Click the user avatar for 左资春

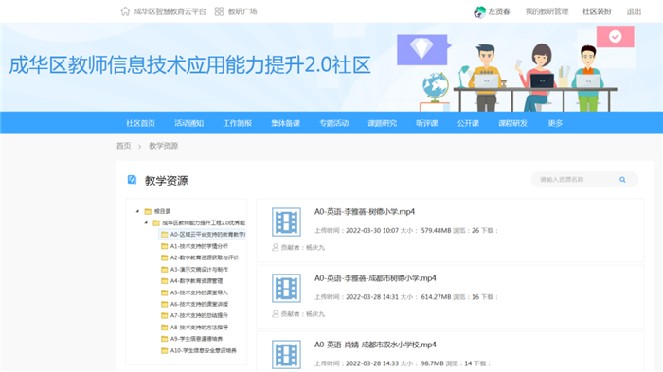pyautogui.click(x=479, y=12)
